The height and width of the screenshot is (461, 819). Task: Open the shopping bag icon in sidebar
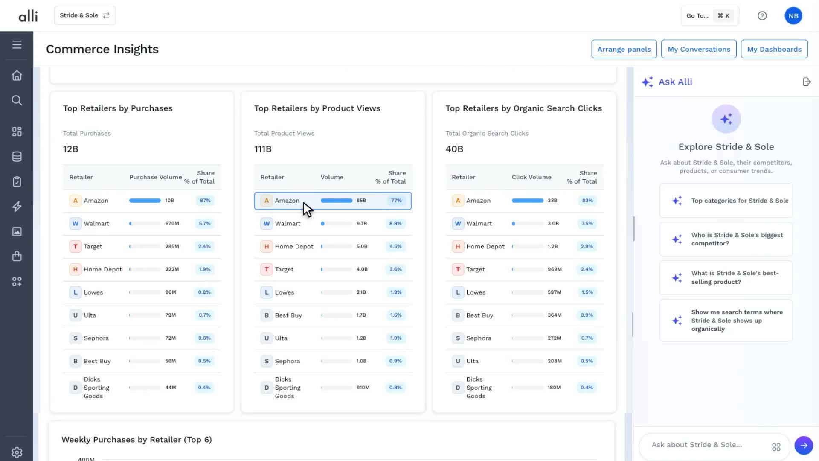[x=17, y=256]
